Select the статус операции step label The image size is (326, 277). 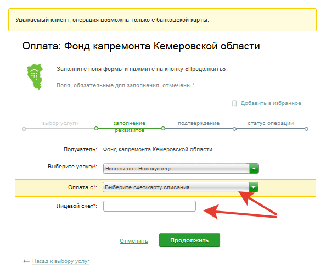271,123
